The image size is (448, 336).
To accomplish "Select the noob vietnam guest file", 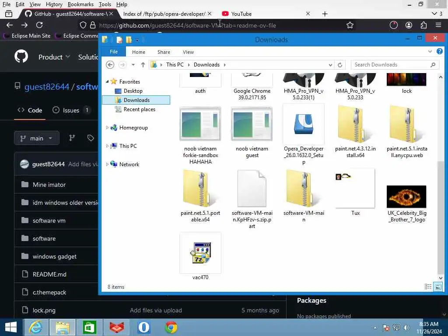I will point(252,133).
